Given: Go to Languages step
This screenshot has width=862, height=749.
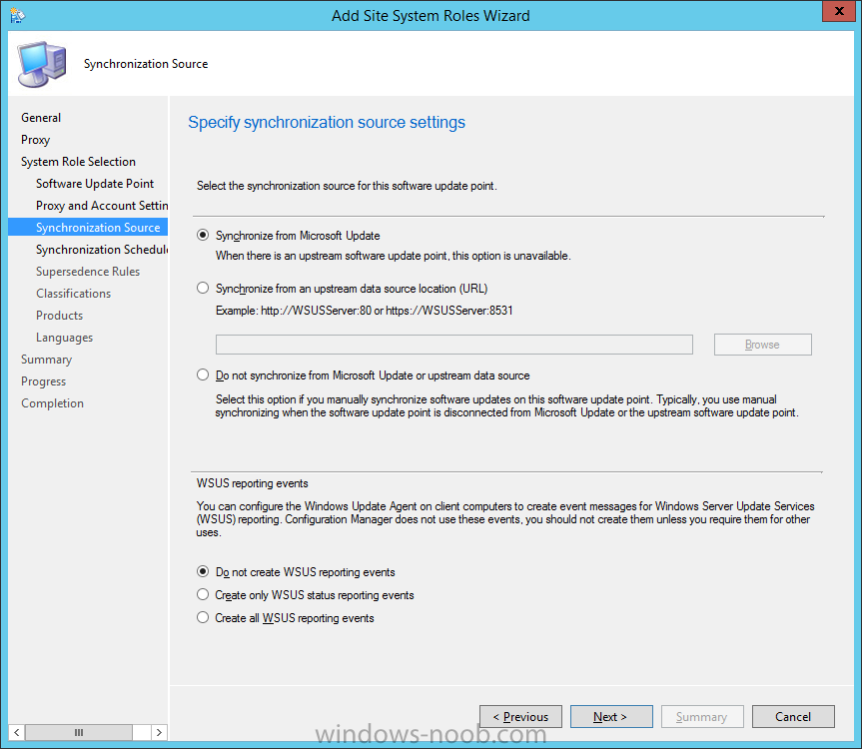Looking at the screenshot, I should coord(64,338).
